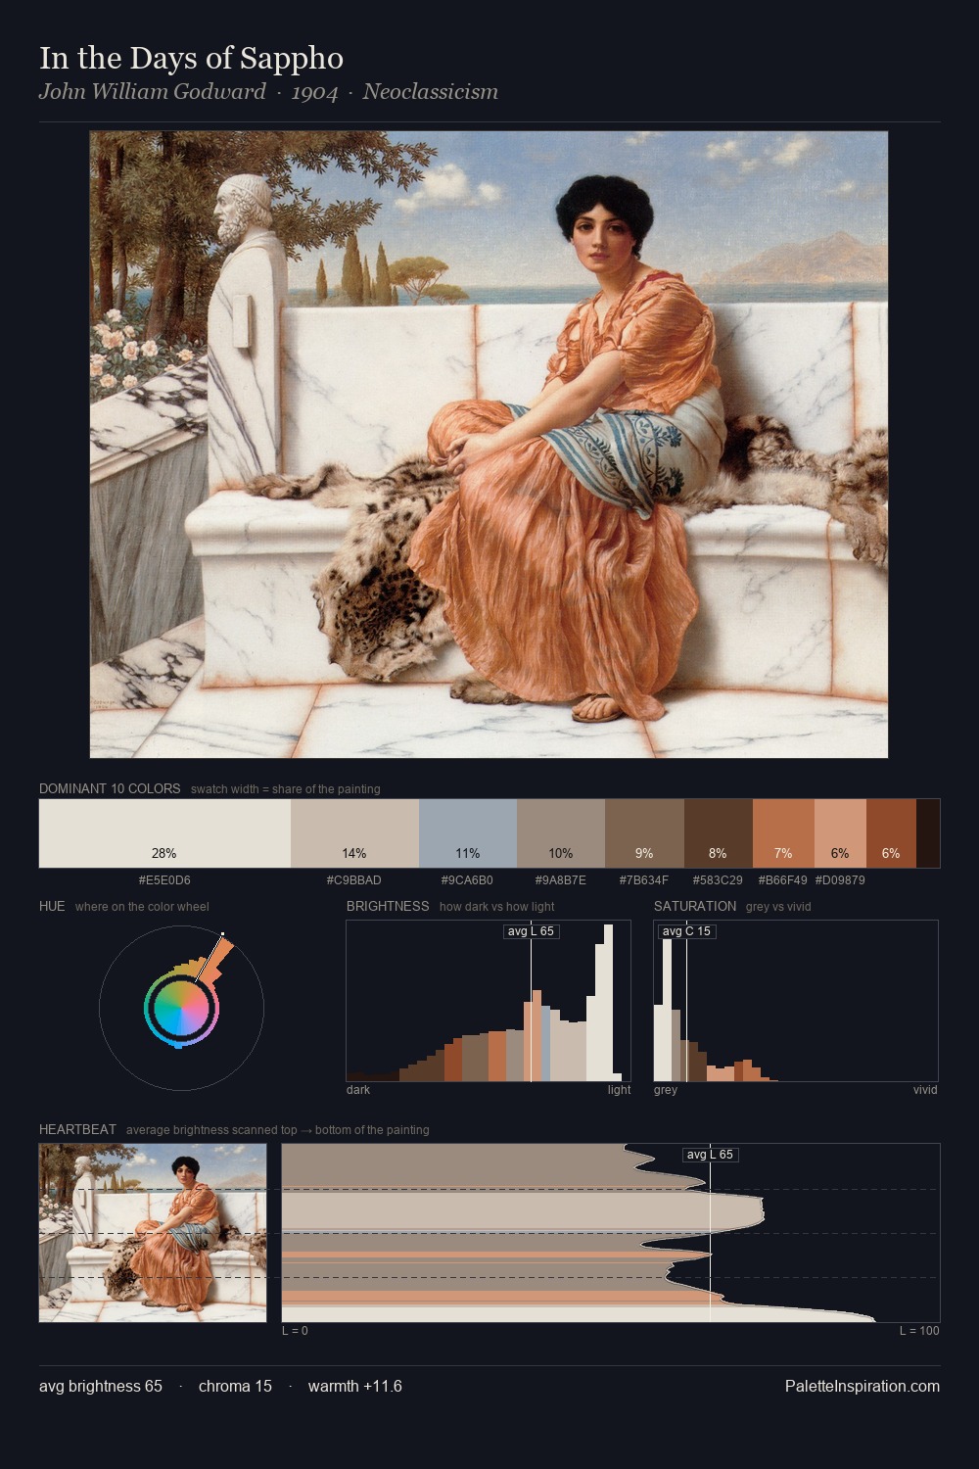Viewport: 979px width, 1469px height.
Task: Click the 28% off-white color swatch
Action: point(164,833)
